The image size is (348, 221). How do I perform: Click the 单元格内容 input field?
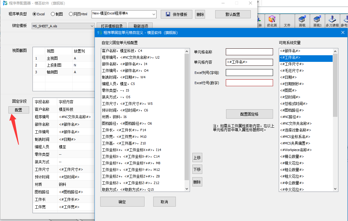pos(249,62)
